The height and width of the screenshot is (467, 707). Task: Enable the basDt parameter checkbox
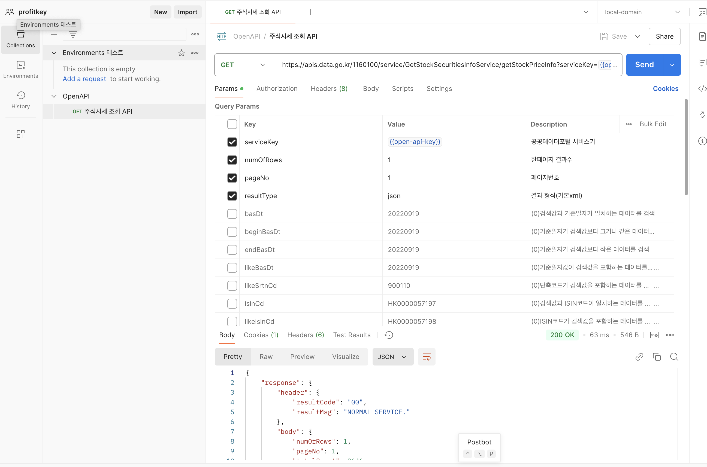(232, 214)
